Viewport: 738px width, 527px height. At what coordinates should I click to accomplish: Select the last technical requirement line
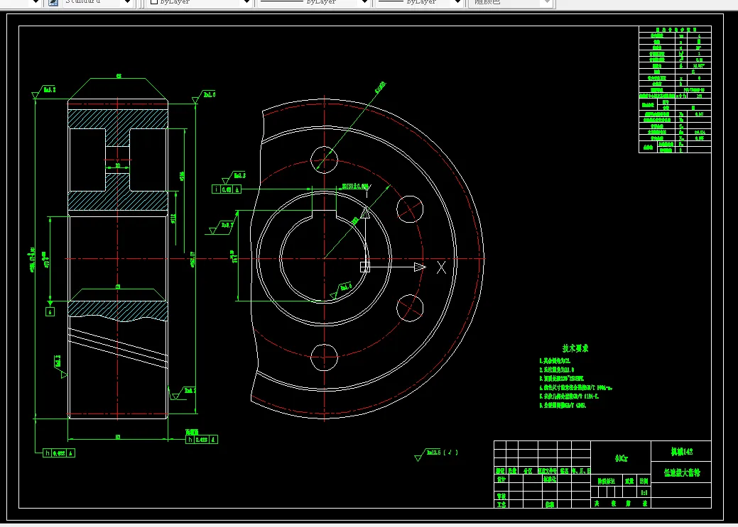(563, 405)
